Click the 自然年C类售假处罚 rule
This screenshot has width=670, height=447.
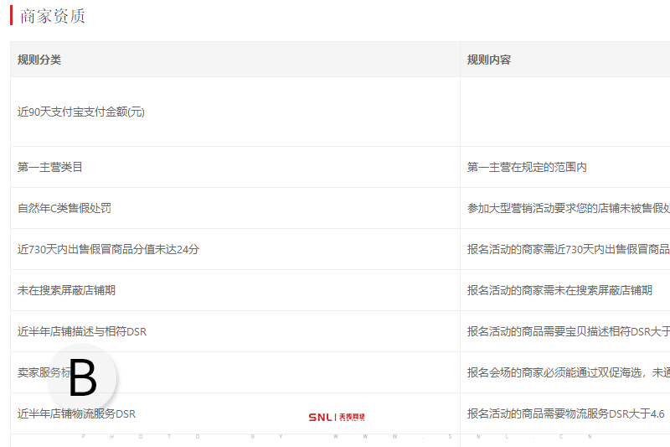(64, 208)
